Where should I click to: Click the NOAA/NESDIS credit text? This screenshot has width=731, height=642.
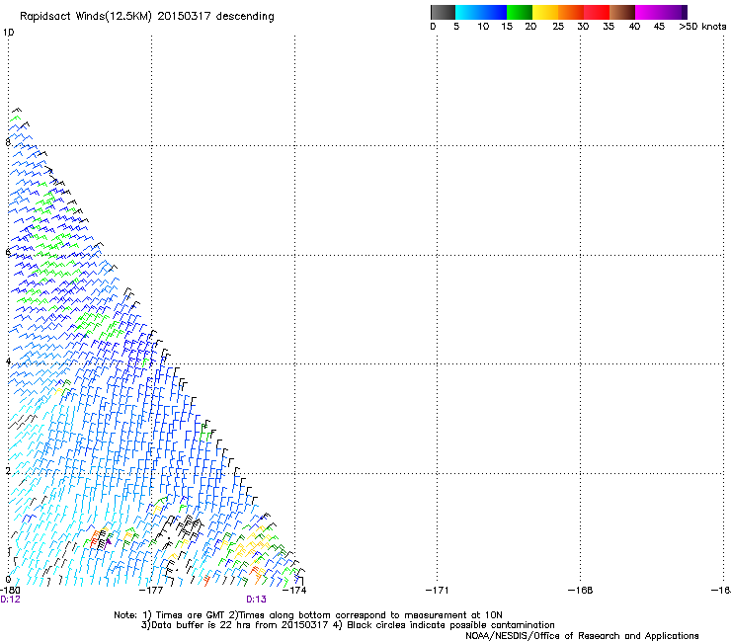(x=582, y=636)
